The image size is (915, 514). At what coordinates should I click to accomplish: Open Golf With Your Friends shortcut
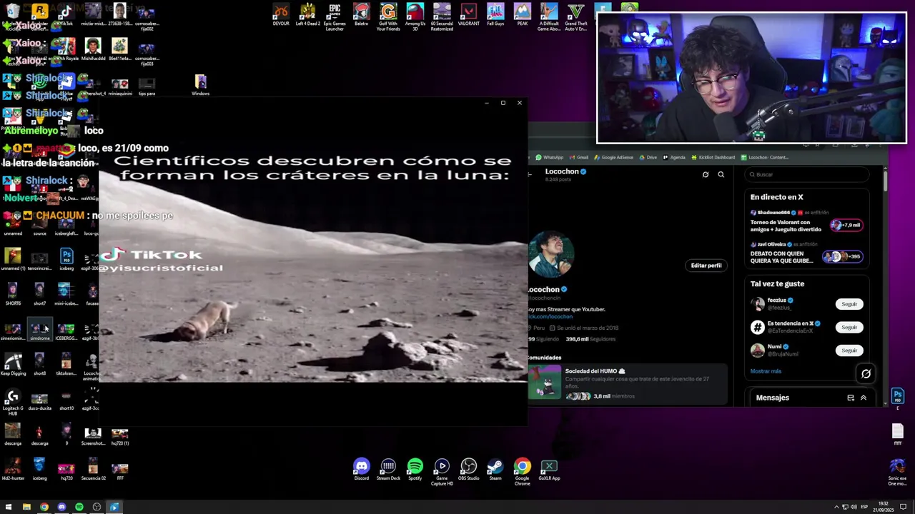pyautogui.click(x=388, y=17)
